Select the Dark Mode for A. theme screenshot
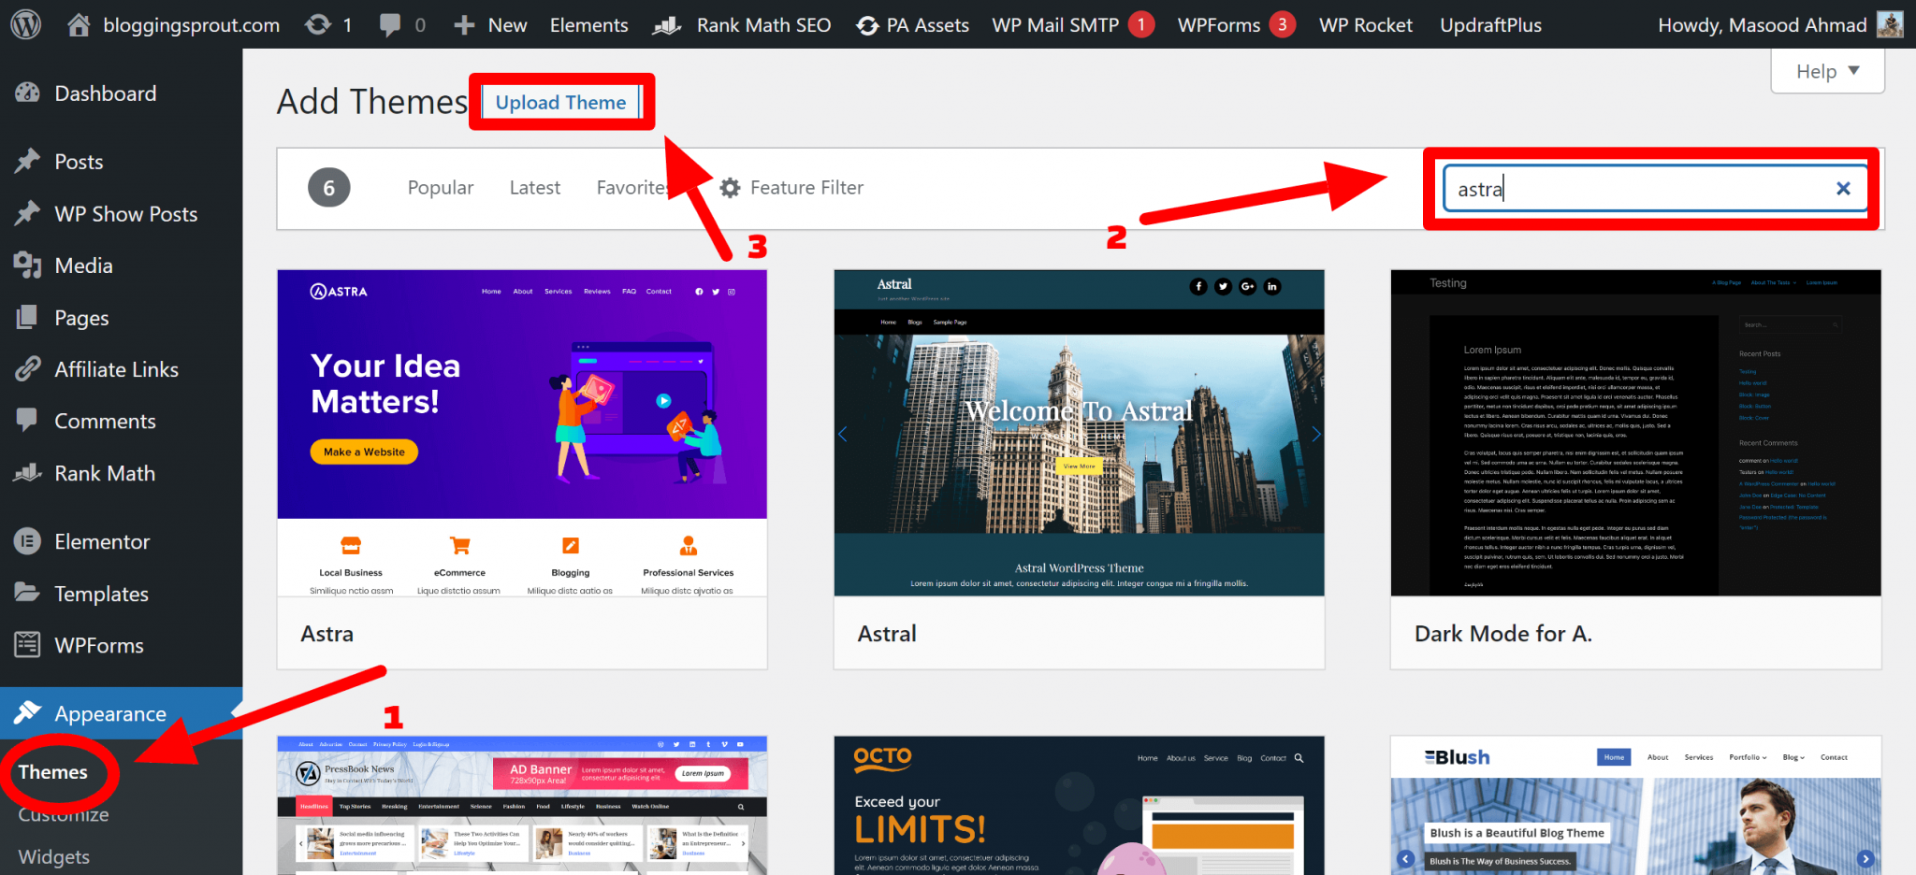The width and height of the screenshot is (1916, 875). (x=1635, y=433)
